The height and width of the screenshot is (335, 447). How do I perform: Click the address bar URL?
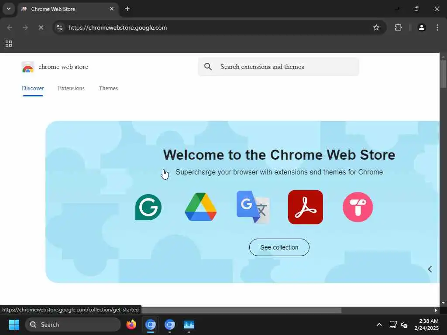118,27
